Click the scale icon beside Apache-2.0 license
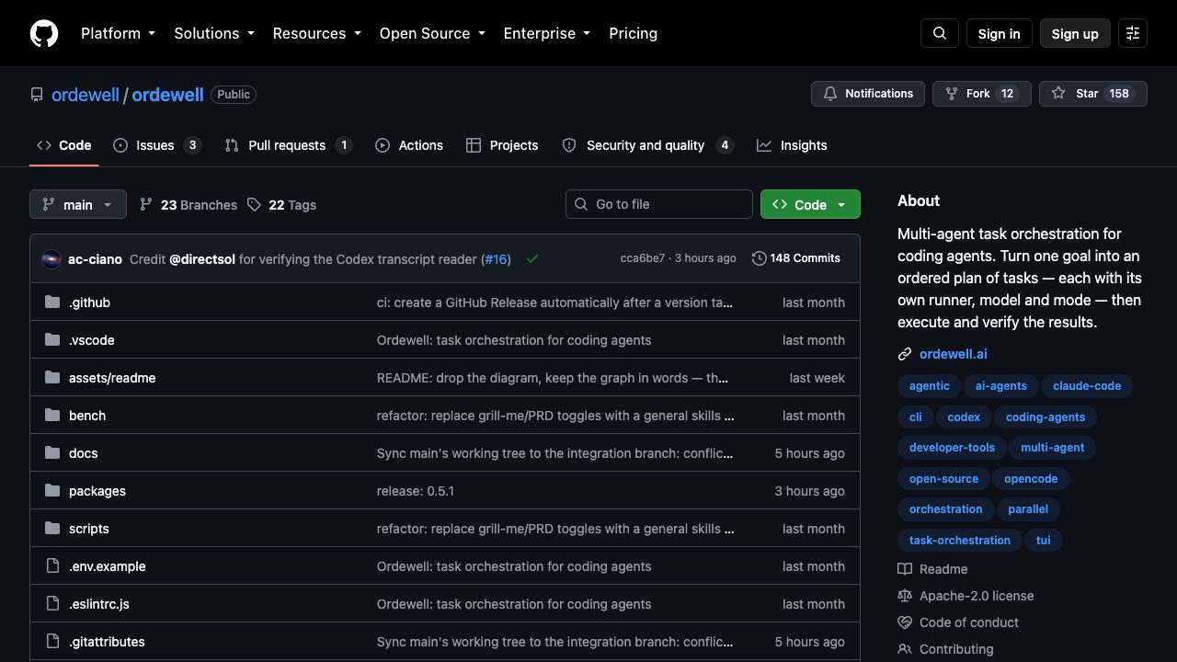The height and width of the screenshot is (662, 1177). click(x=905, y=596)
